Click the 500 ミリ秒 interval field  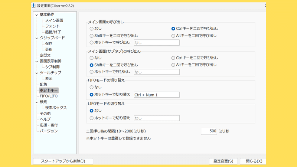209,131
